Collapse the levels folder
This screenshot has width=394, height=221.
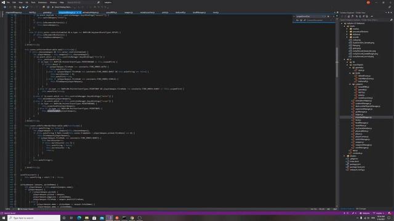[350, 73]
